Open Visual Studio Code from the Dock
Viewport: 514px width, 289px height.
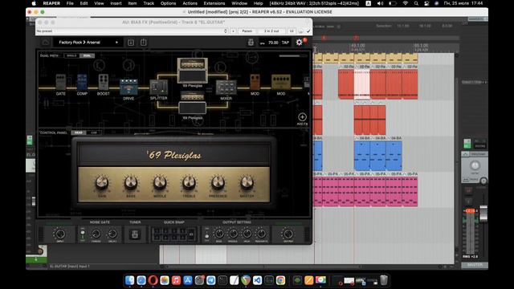(x=257, y=280)
